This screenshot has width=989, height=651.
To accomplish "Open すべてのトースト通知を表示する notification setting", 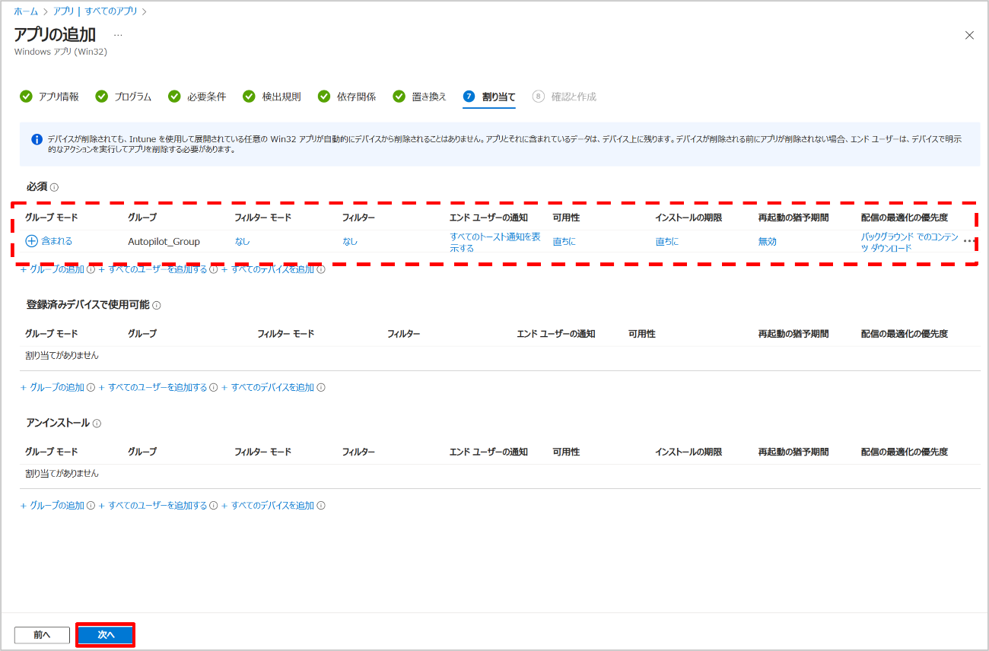I will [495, 242].
